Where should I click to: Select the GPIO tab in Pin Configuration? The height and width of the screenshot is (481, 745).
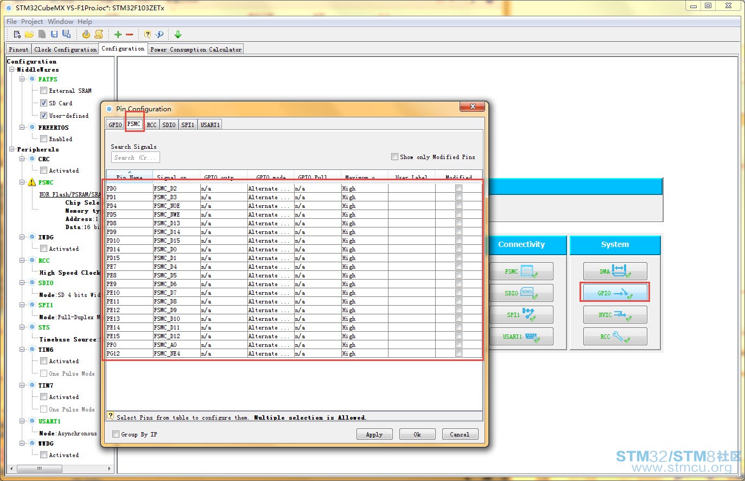pyautogui.click(x=115, y=125)
